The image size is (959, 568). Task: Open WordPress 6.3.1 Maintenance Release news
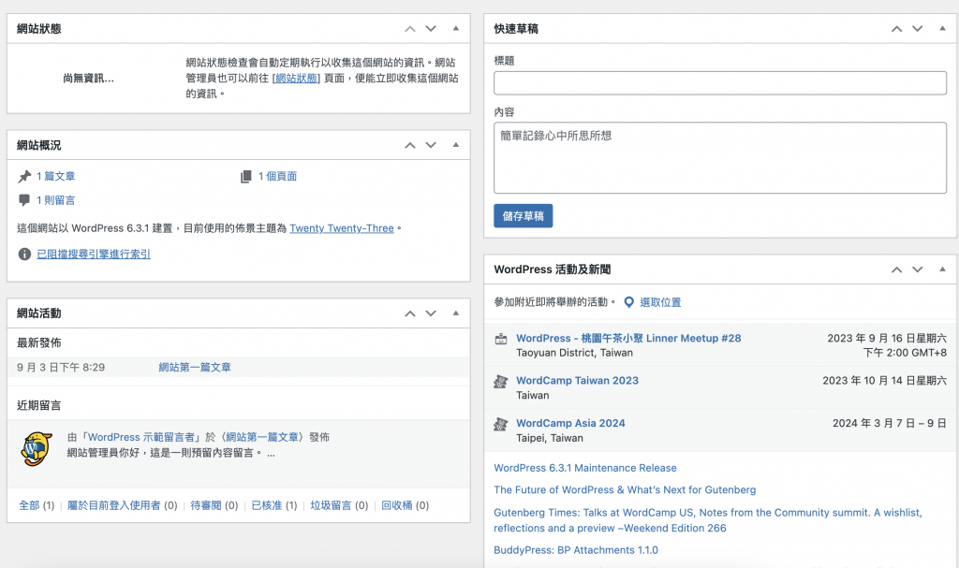(x=585, y=468)
